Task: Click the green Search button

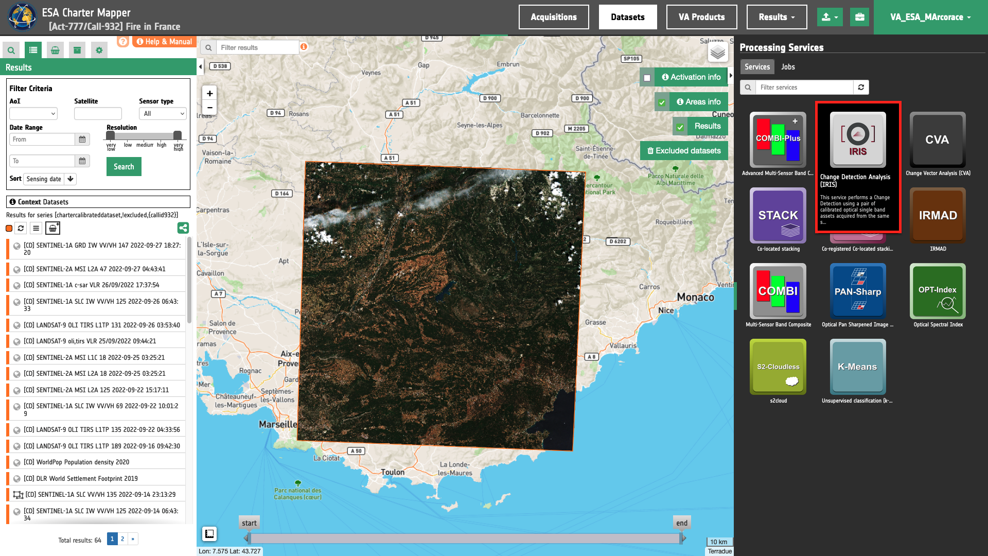Action: pyautogui.click(x=124, y=167)
